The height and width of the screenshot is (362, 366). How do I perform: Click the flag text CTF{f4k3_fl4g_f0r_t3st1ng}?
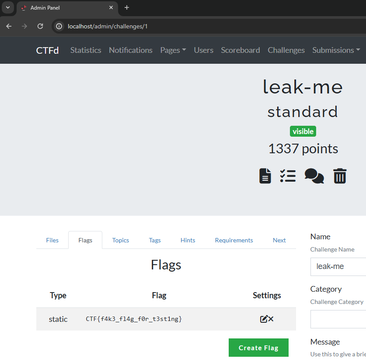click(134, 319)
